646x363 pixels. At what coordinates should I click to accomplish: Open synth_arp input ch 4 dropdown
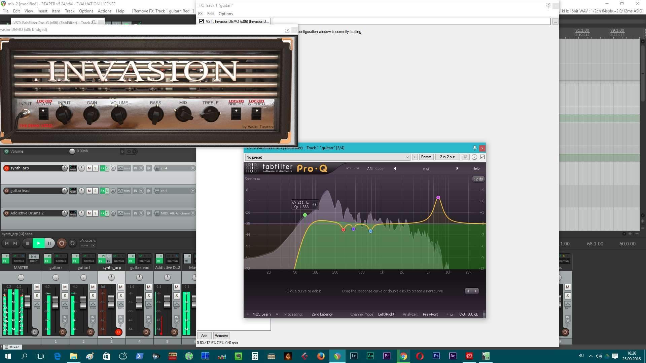(x=193, y=168)
